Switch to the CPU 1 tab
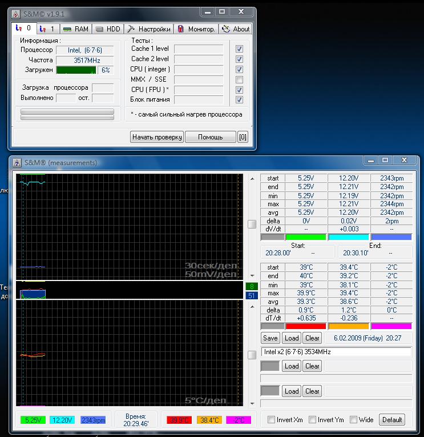This screenshot has height=437, width=424. pyautogui.click(x=47, y=29)
